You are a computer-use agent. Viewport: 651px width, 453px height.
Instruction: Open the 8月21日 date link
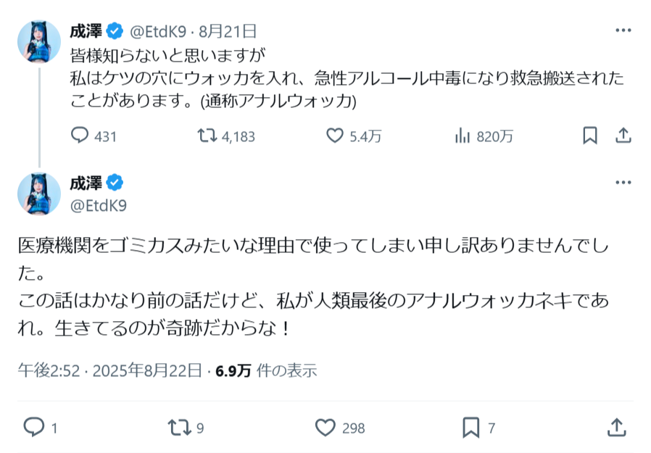click(228, 31)
